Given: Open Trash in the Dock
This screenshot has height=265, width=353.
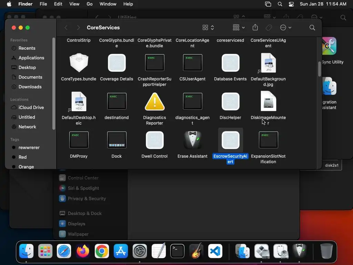Looking at the screenshot, I should click(x=326, y=251).
